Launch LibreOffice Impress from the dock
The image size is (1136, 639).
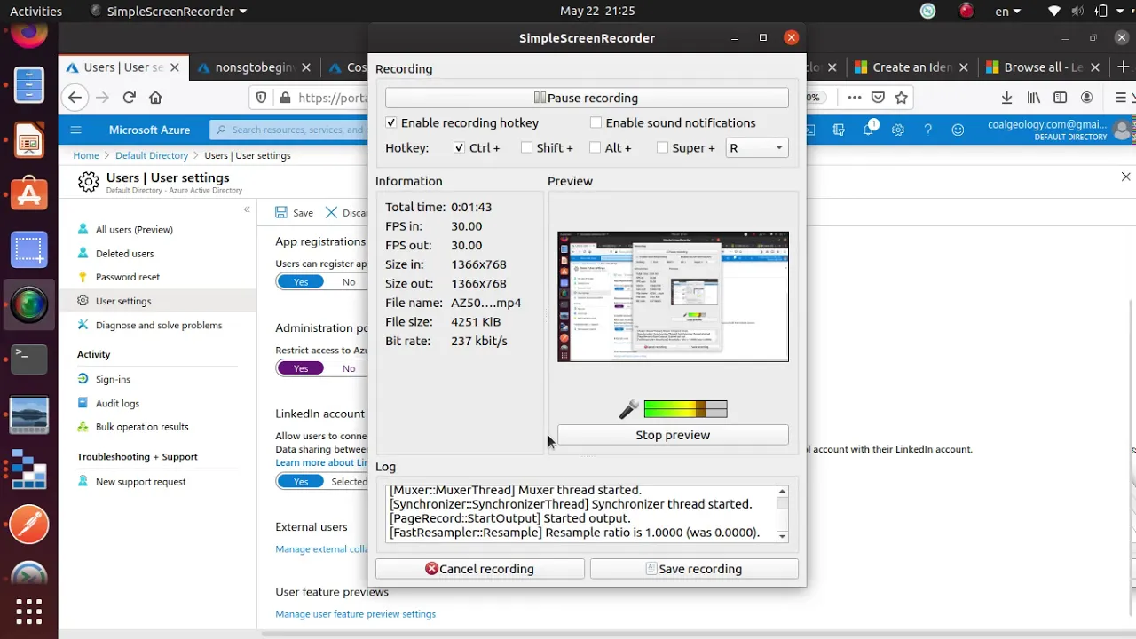pyautogui.click(x=28, y=140)
